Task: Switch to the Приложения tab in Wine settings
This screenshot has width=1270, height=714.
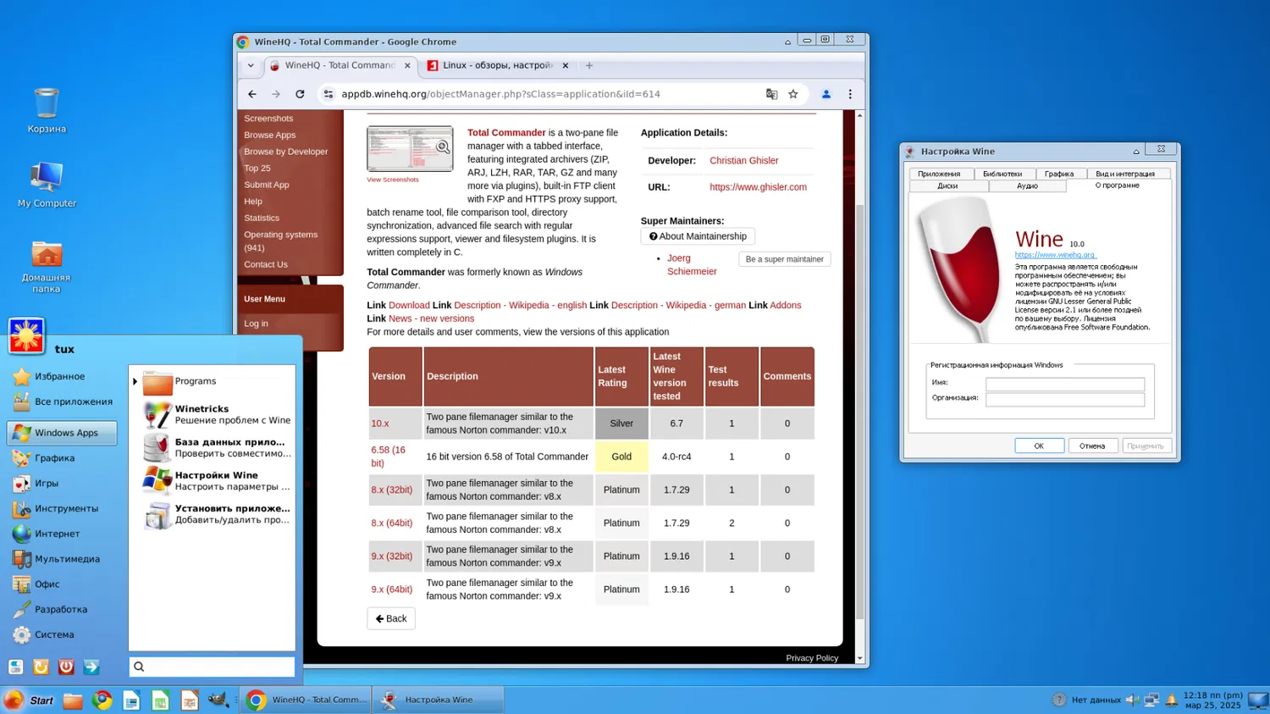Action: pos(939,174)
